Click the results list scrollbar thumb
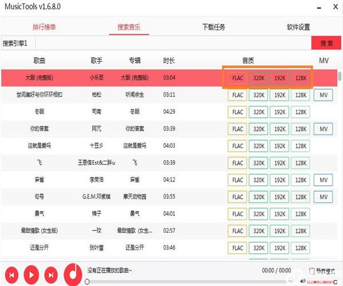Viewport: 343px width, 286px height. click(x=340, y=76)
